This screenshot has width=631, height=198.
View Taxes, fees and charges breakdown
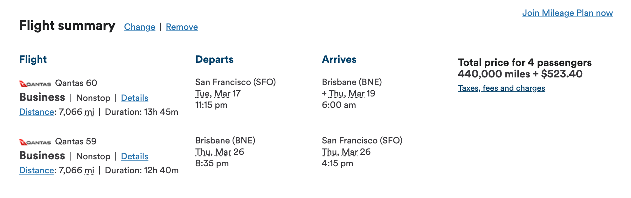(501, 88)
